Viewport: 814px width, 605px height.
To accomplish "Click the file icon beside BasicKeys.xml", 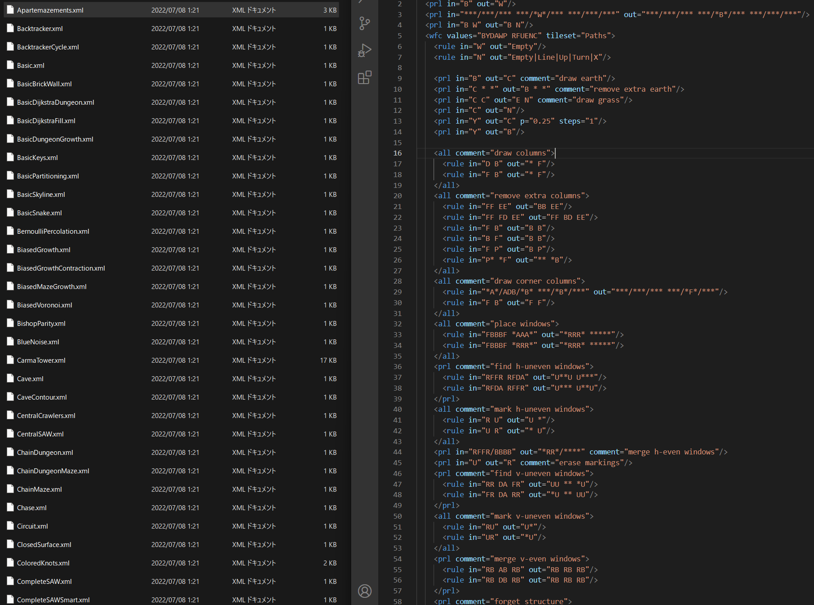I will (x=10, y=157).
